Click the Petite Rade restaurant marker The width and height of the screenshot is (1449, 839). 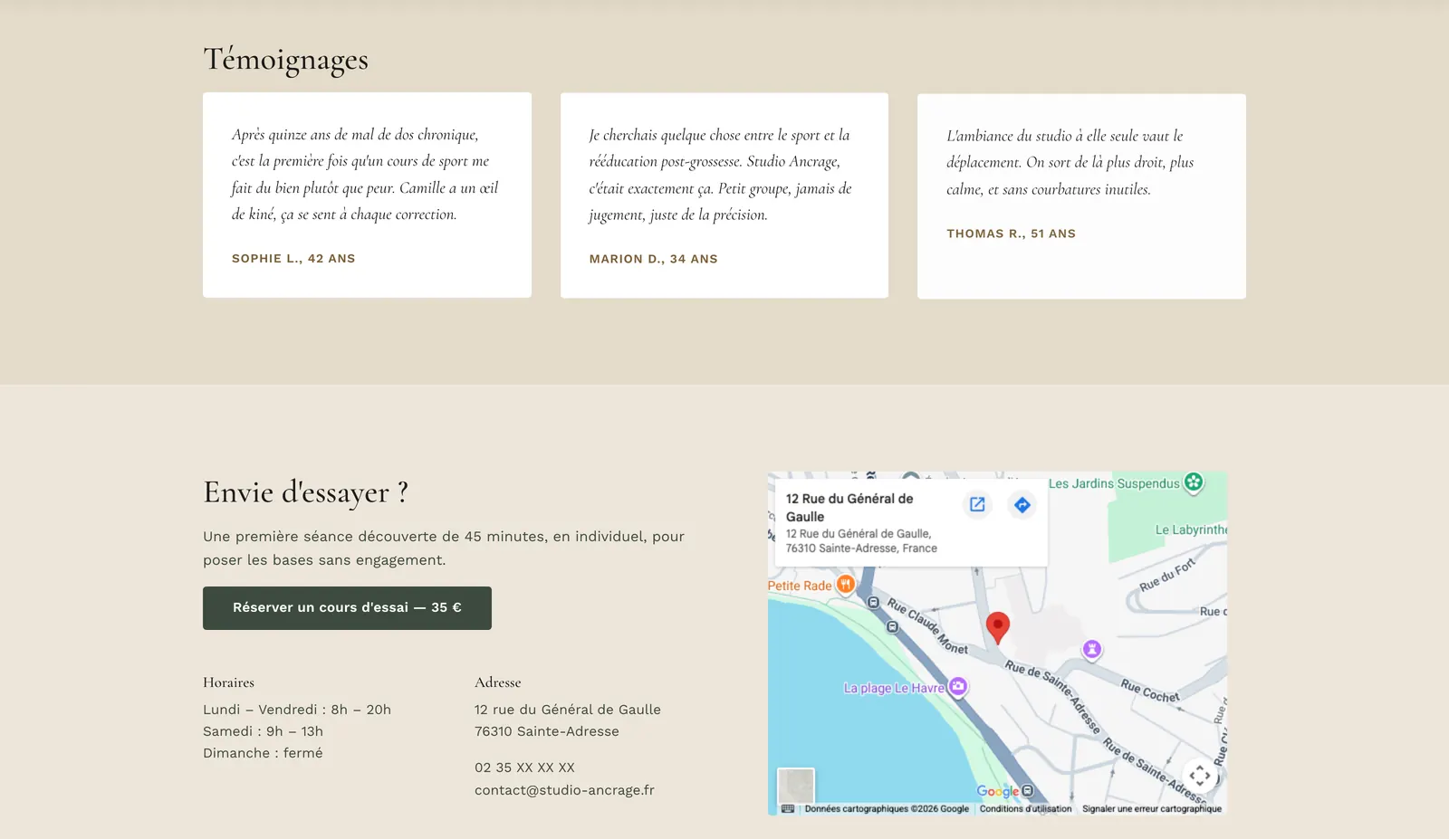(845, 585)
